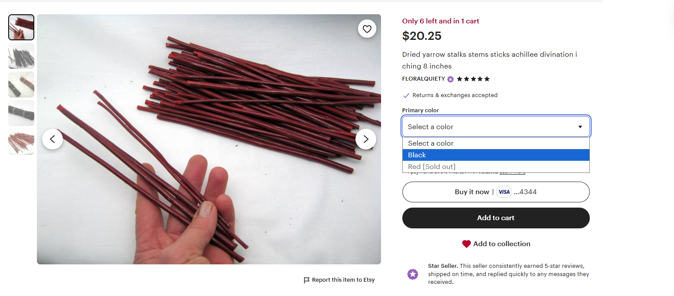Show the second thumbnail with black stalks
The height and width of the screenshot is (296, 674).
point(21,56)
